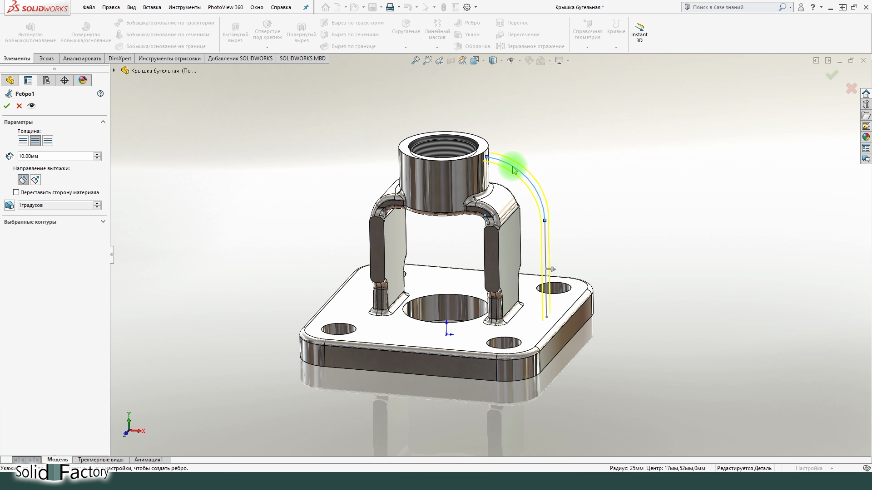This screenshot has height=490, width=872.
Task: Cancel the rib feature with red X
Action: (x=19, y=106)
